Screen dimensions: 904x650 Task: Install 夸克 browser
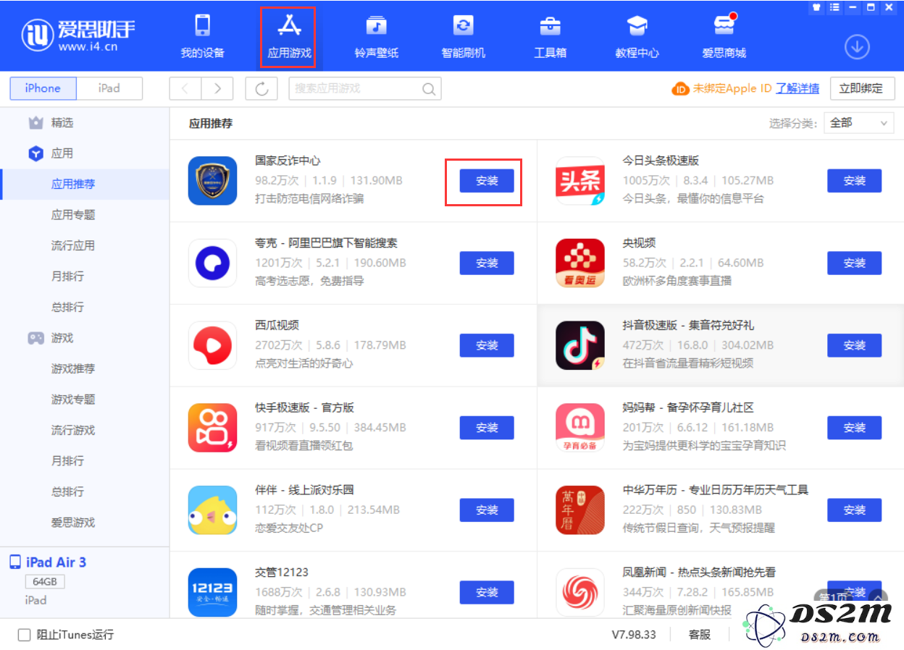point(487,263)
